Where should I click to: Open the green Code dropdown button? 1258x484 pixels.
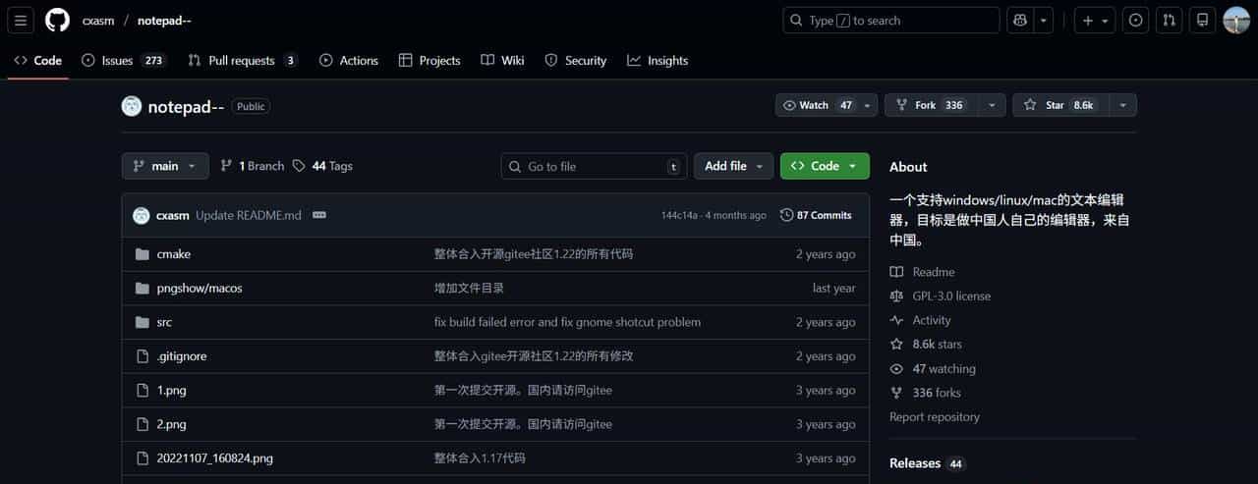[825, 166]
